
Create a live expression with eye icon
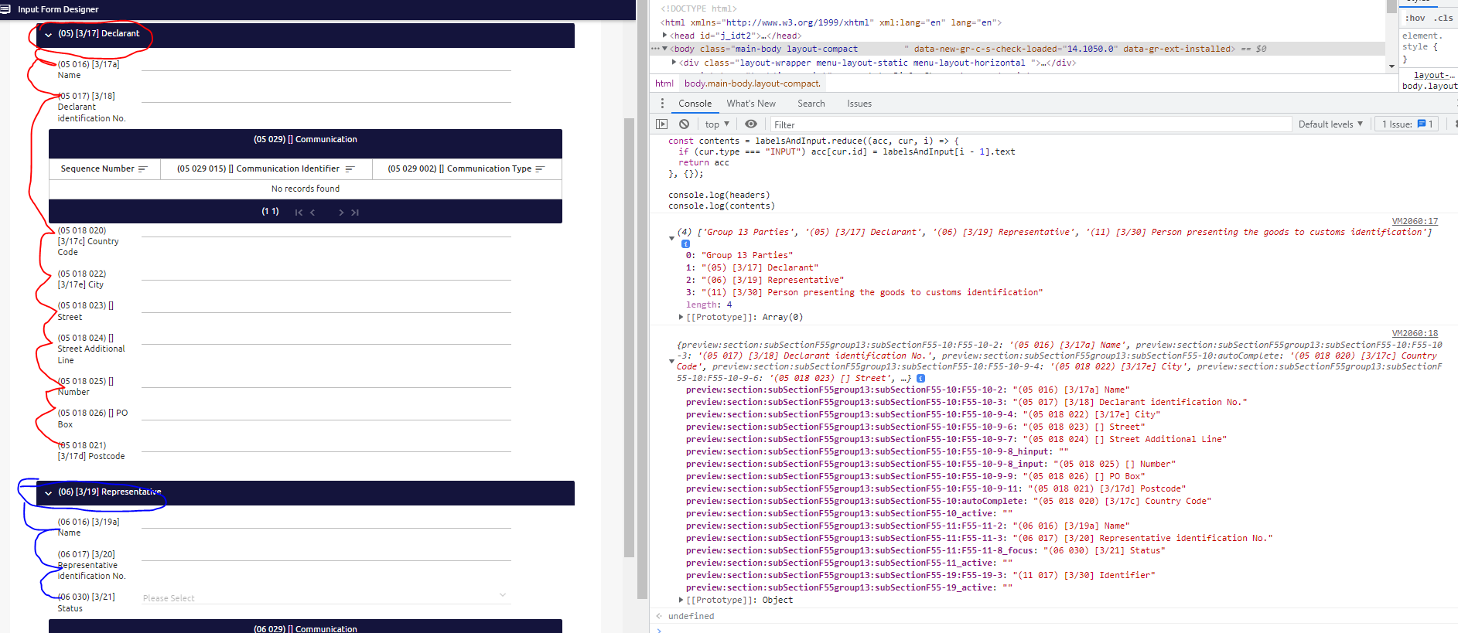750,124
